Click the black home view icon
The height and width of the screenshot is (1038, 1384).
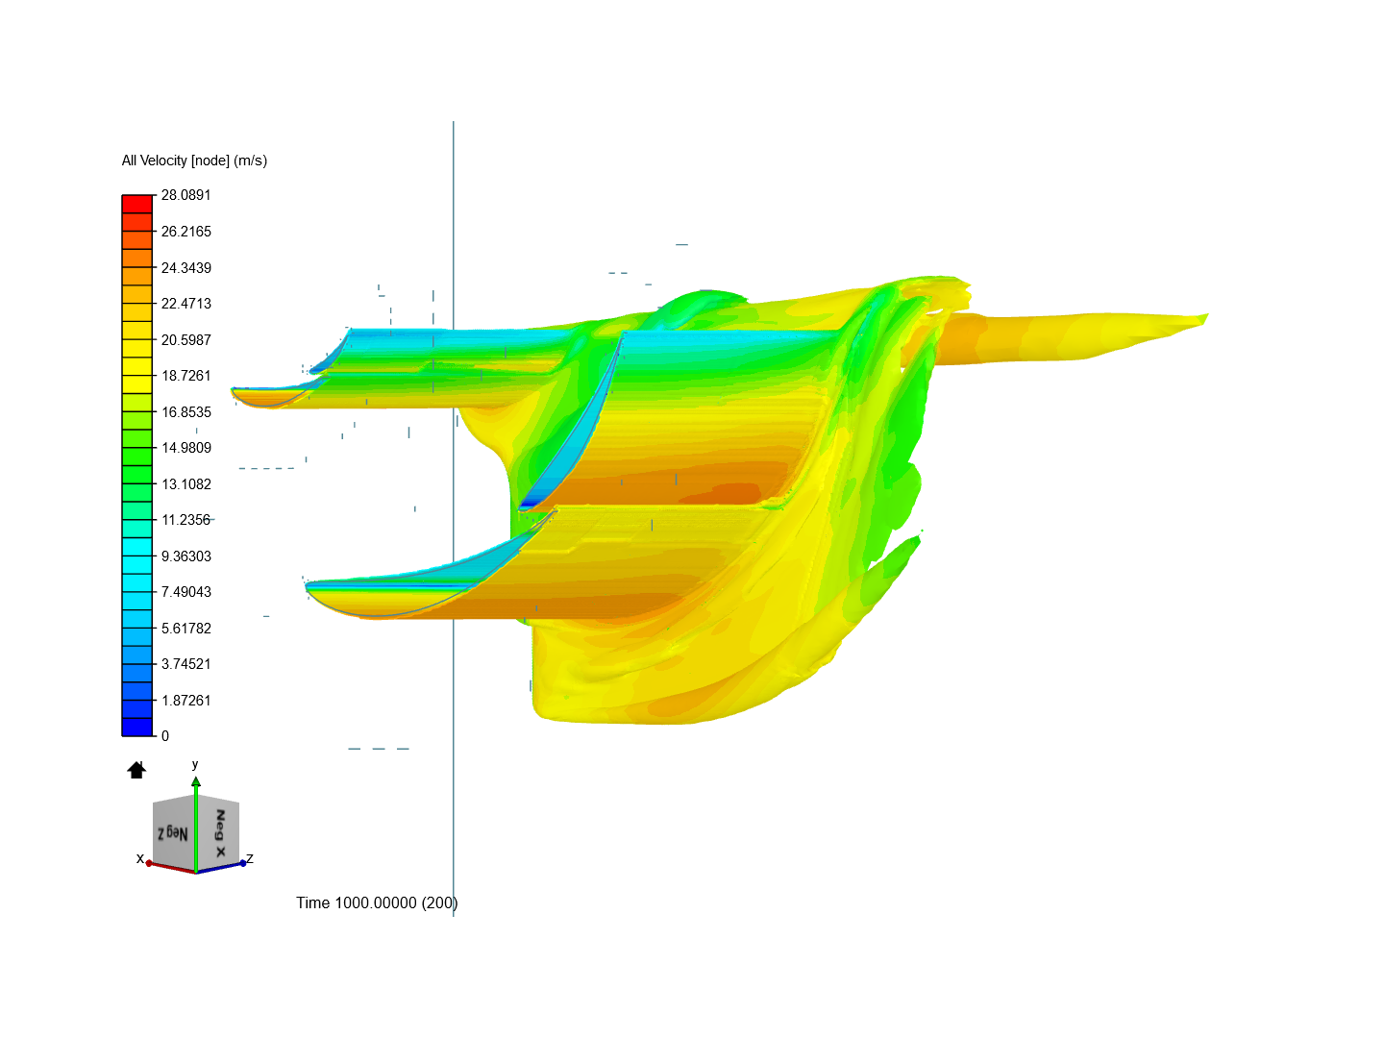pos(136,770)
